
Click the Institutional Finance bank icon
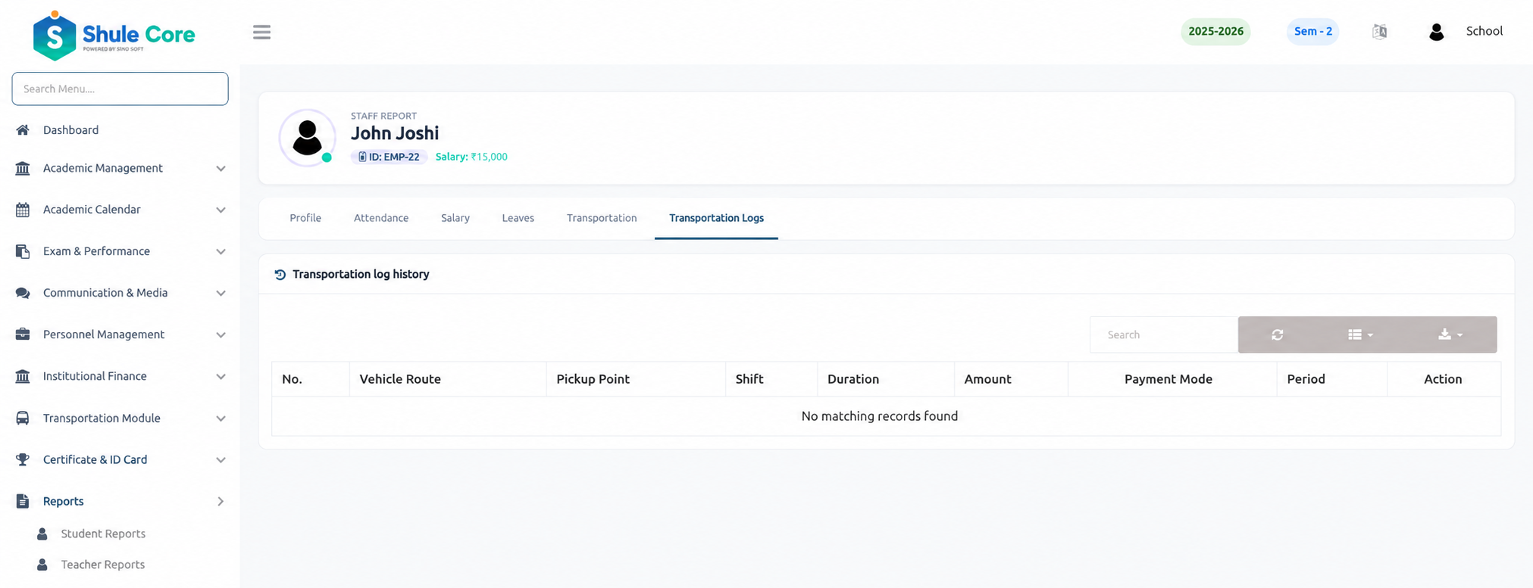23,376
